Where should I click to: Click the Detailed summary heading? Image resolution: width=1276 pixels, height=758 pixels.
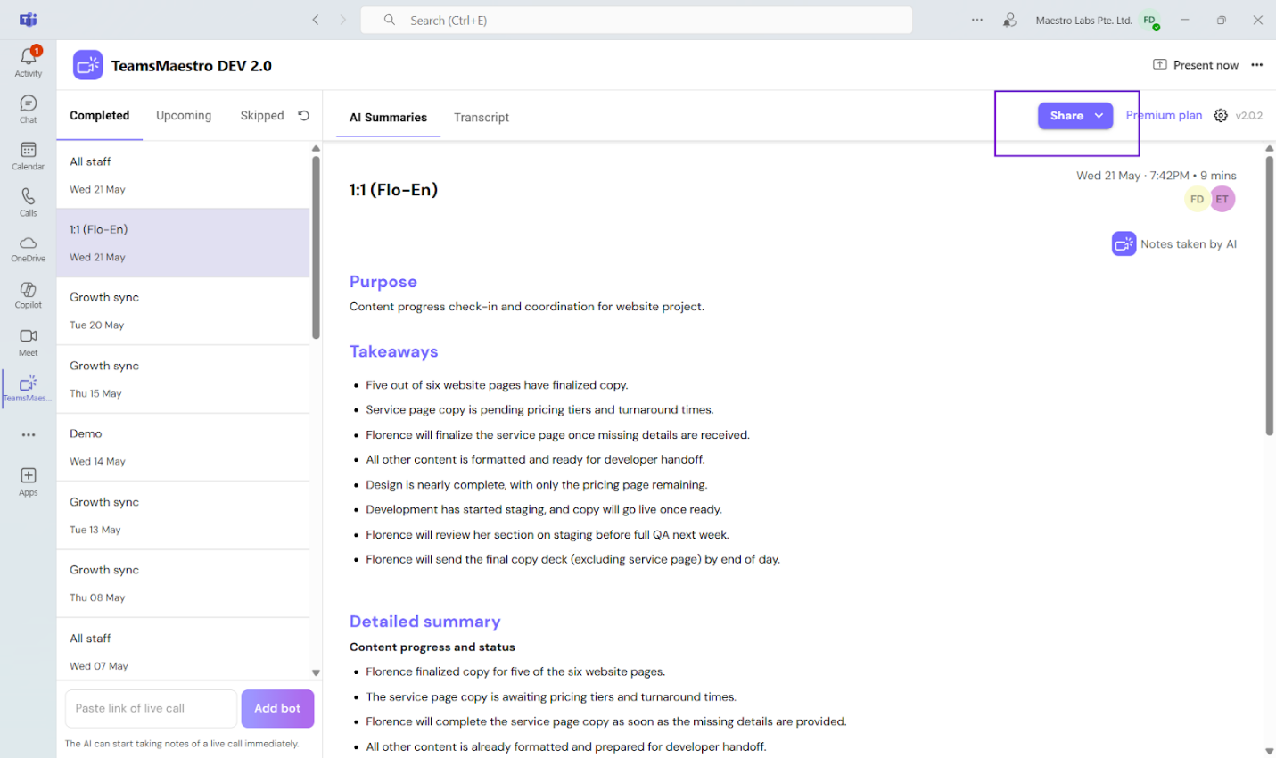click(425, 622)
